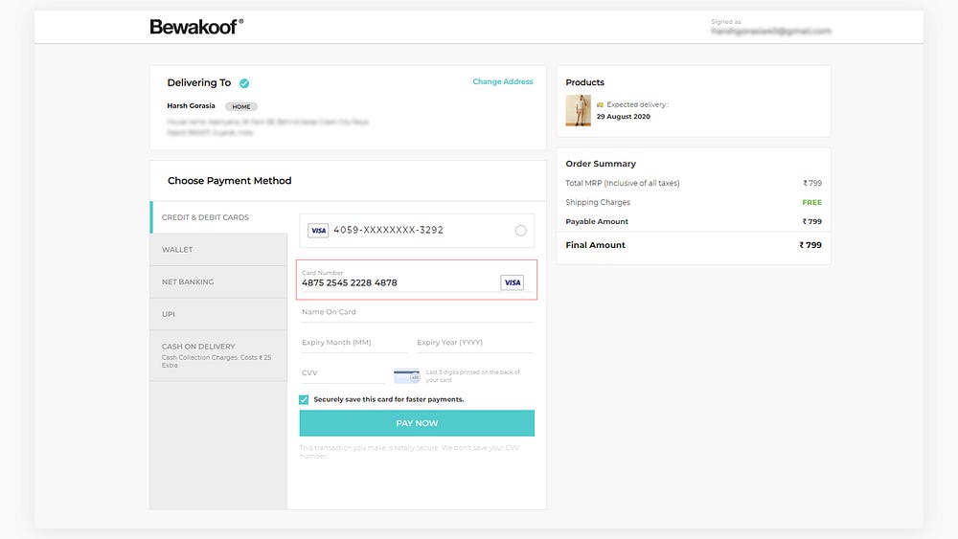Click the Order Summary heading
Screen dimensions: 958x539
click(x=601, y=164)
